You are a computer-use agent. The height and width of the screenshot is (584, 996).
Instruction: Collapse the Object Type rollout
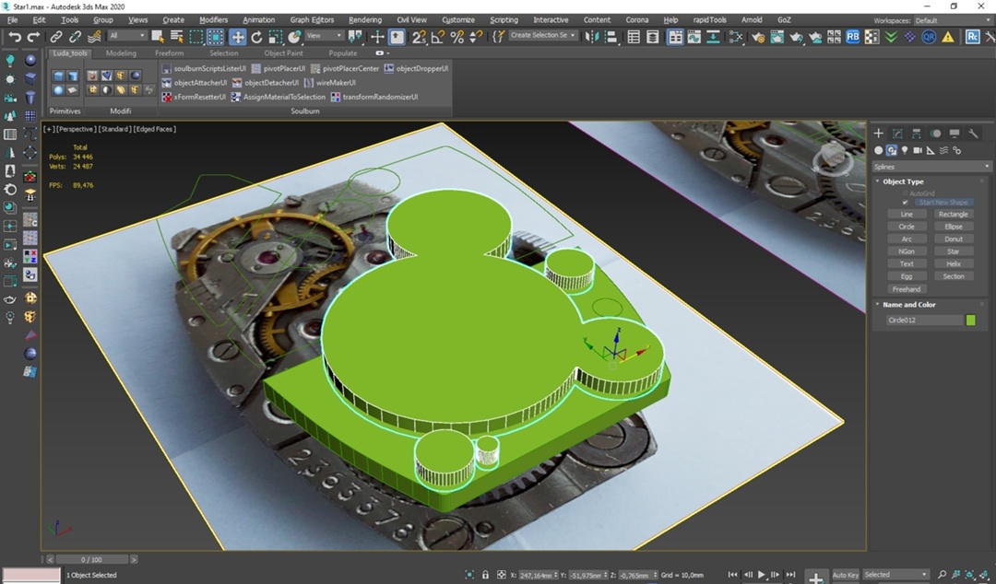pyautogui.click(x=903, y=181)
